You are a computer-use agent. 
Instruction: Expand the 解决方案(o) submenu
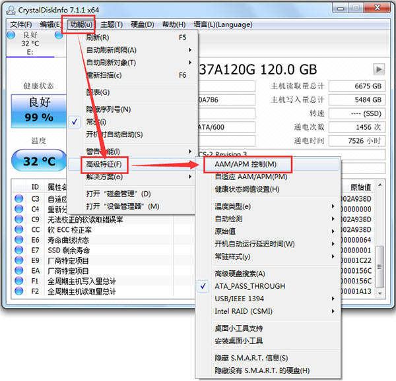[x=132, y=177]
